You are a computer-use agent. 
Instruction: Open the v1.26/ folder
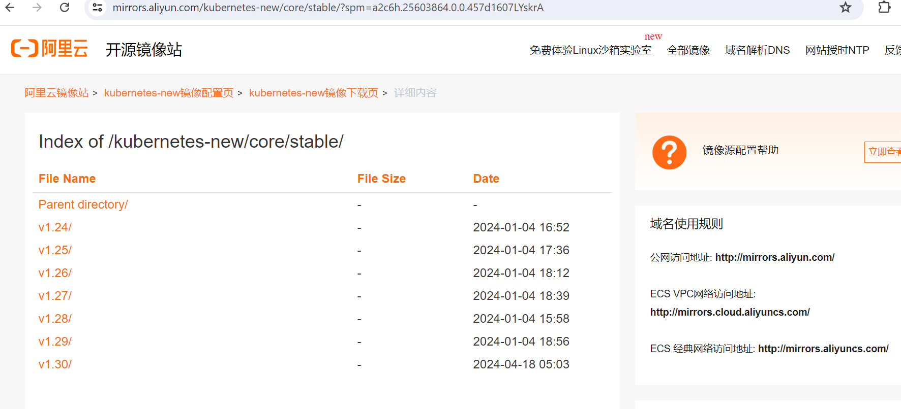[x=55, y=273]
